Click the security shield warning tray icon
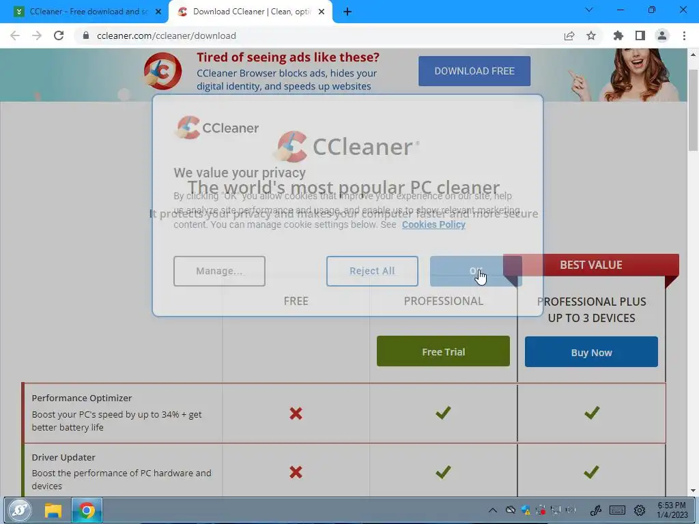 [x=526, y=510]
